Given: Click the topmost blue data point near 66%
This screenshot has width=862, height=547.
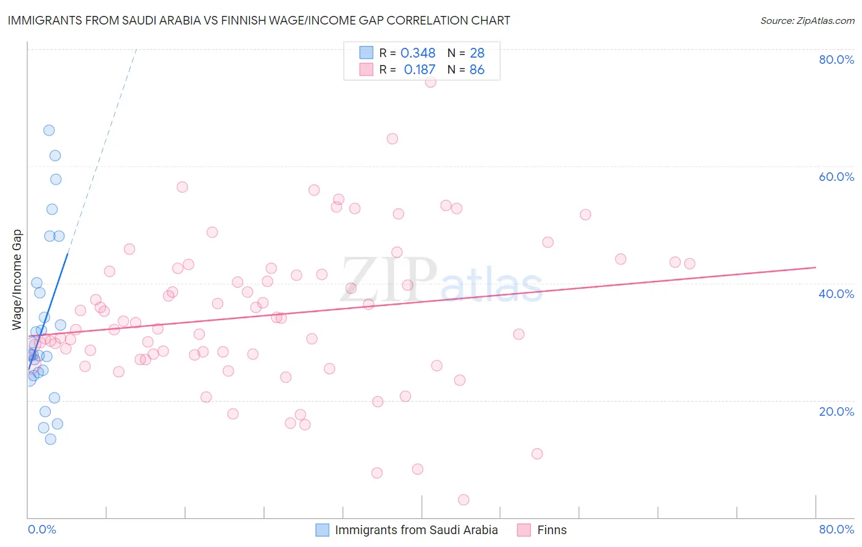Looking at the screenshot, I should click(49, 130).
